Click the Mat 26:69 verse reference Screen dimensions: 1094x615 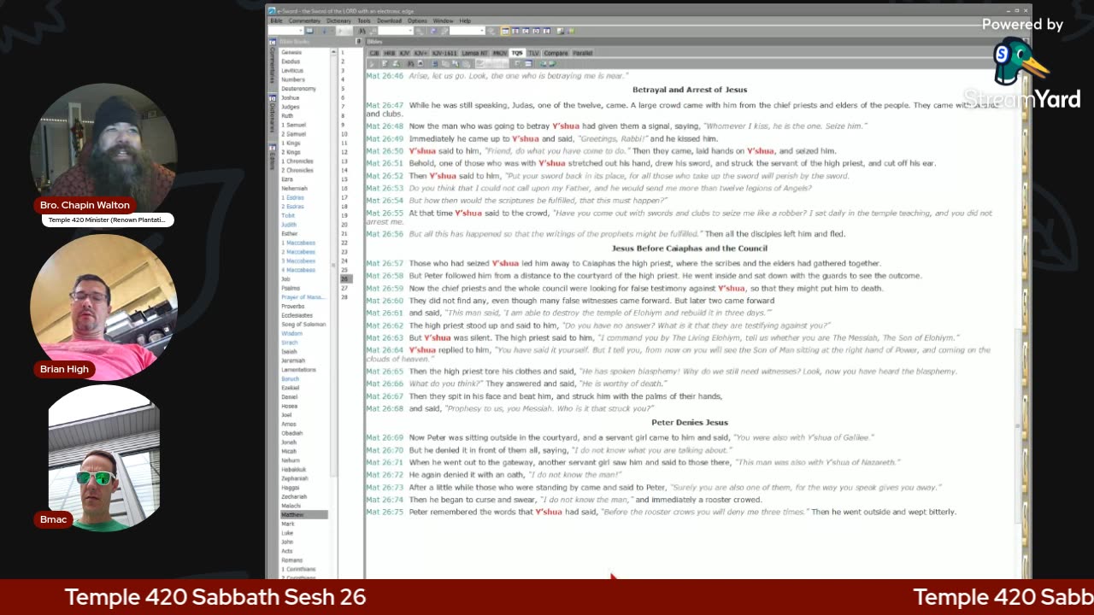385,437
